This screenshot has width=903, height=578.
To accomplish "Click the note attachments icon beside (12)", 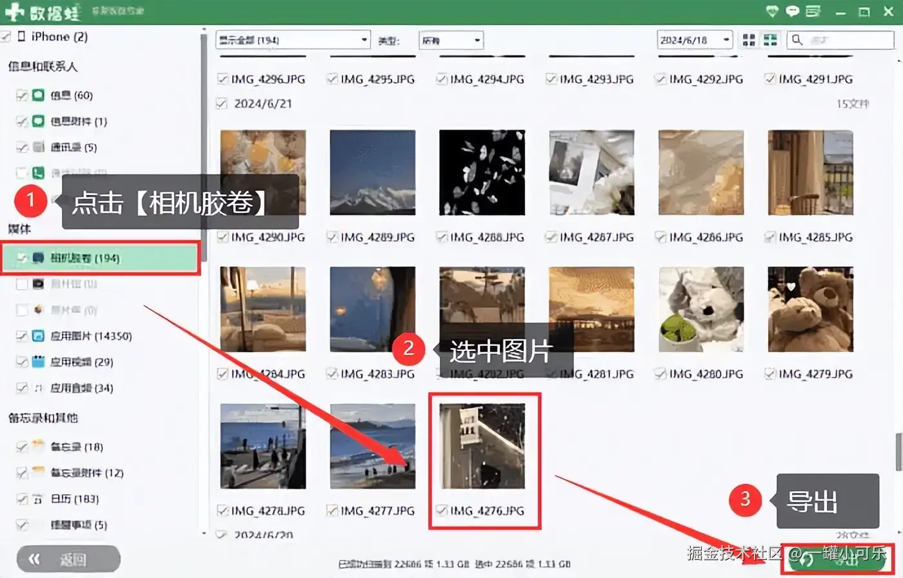I will 39,472.
